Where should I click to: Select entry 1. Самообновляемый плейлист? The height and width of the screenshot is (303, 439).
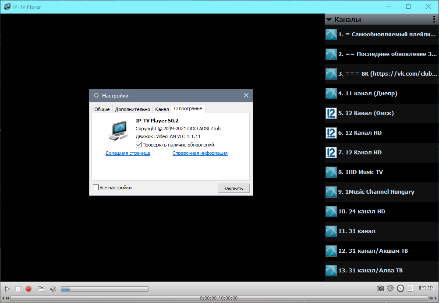[x=382, y=35]
